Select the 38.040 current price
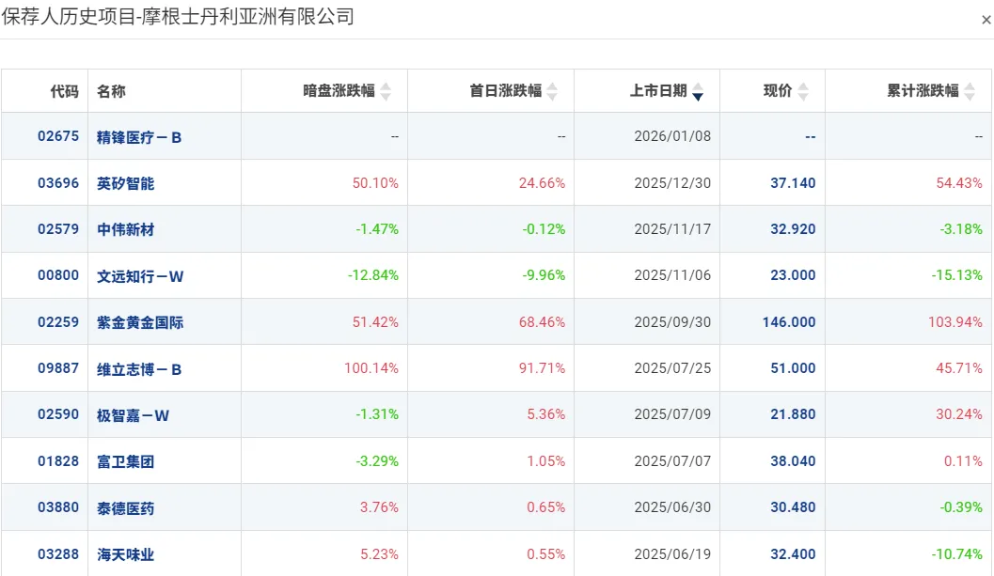The width and height of the screenshot is (994, 576). click(793, 460)
